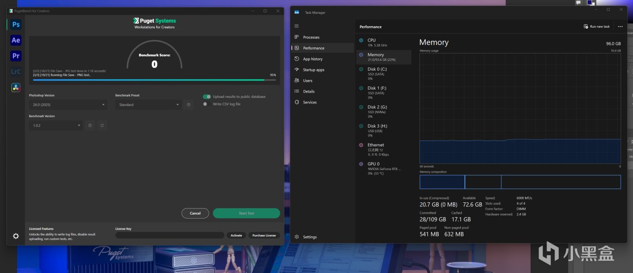Click Purchase License button

265,235
